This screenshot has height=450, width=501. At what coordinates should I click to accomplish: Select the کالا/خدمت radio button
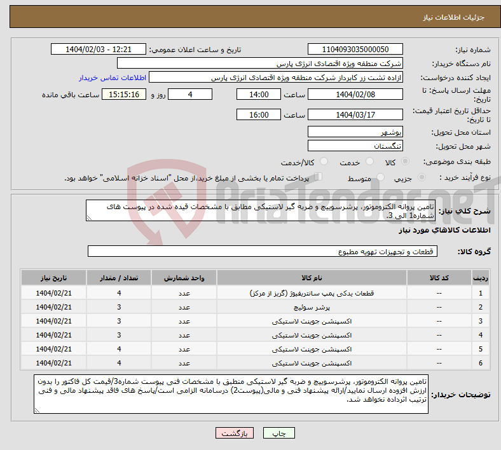[x=324, y=161]
